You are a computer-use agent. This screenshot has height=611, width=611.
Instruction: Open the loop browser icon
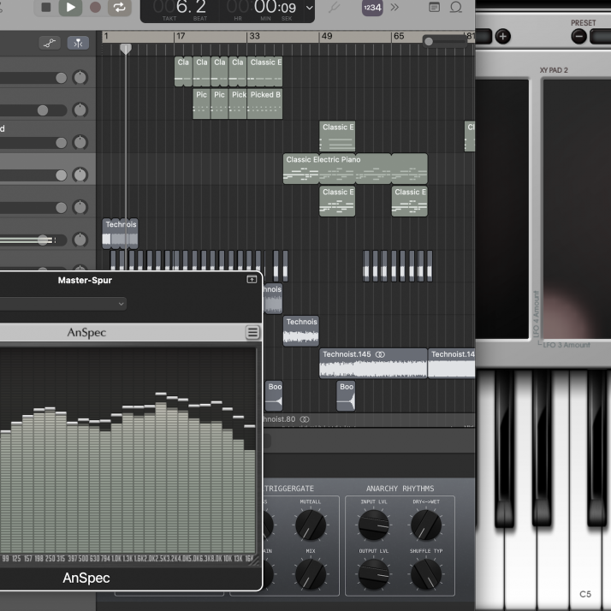point(457,8)
